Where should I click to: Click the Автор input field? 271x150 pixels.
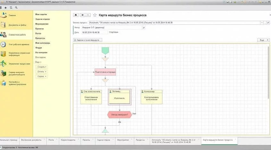(x=112, y=28)
